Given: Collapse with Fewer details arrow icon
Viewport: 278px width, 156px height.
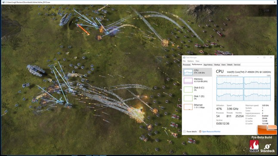Looking at the screenshot, I should point(184,132).
